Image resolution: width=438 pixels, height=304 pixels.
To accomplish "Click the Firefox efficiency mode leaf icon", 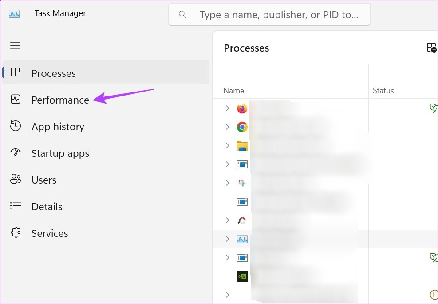I will 434,108.
